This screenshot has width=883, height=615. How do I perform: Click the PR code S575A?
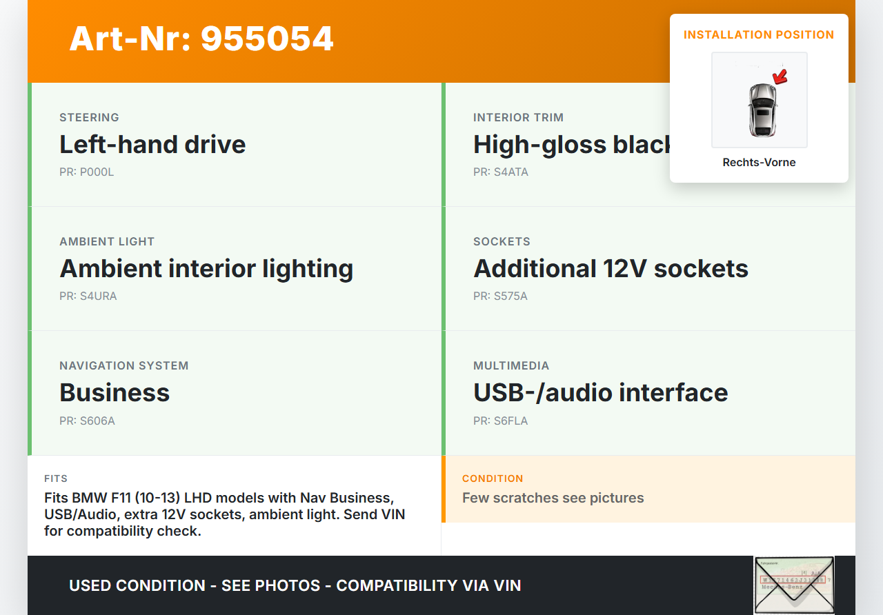point(500,296)
